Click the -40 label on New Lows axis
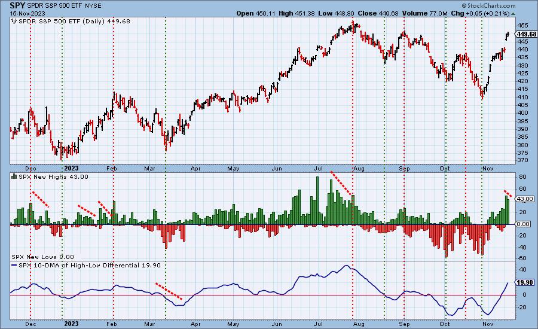538x329 pixels. coord(522,247)
